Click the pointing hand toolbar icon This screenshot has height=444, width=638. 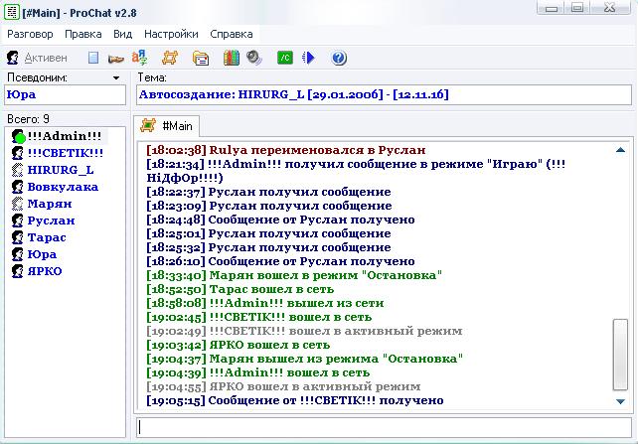click(115, 58)
